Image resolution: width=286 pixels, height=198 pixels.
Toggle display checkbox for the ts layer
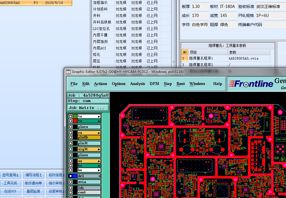point(71,121)
